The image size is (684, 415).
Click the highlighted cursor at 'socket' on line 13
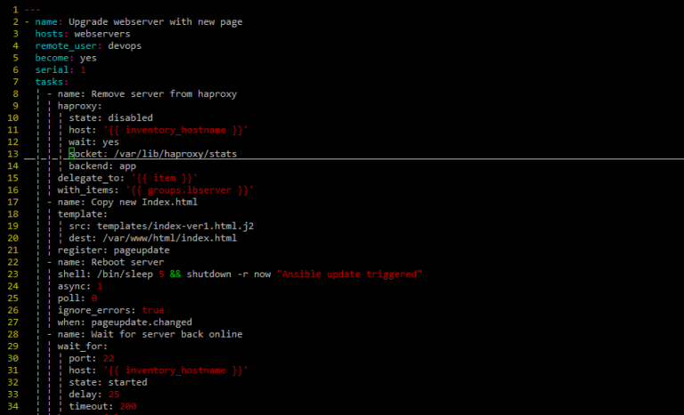click(73, 154)
